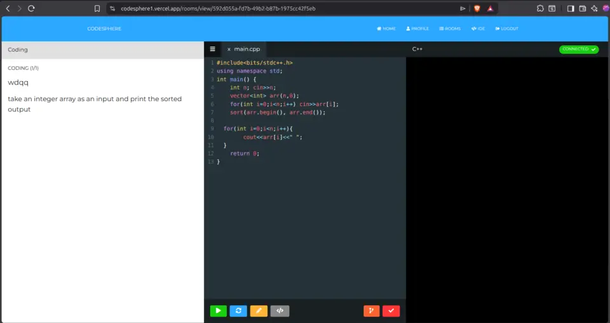The image size is (610, 323).
Task: Open IDE in navbar
Action: tap(478, 29)
